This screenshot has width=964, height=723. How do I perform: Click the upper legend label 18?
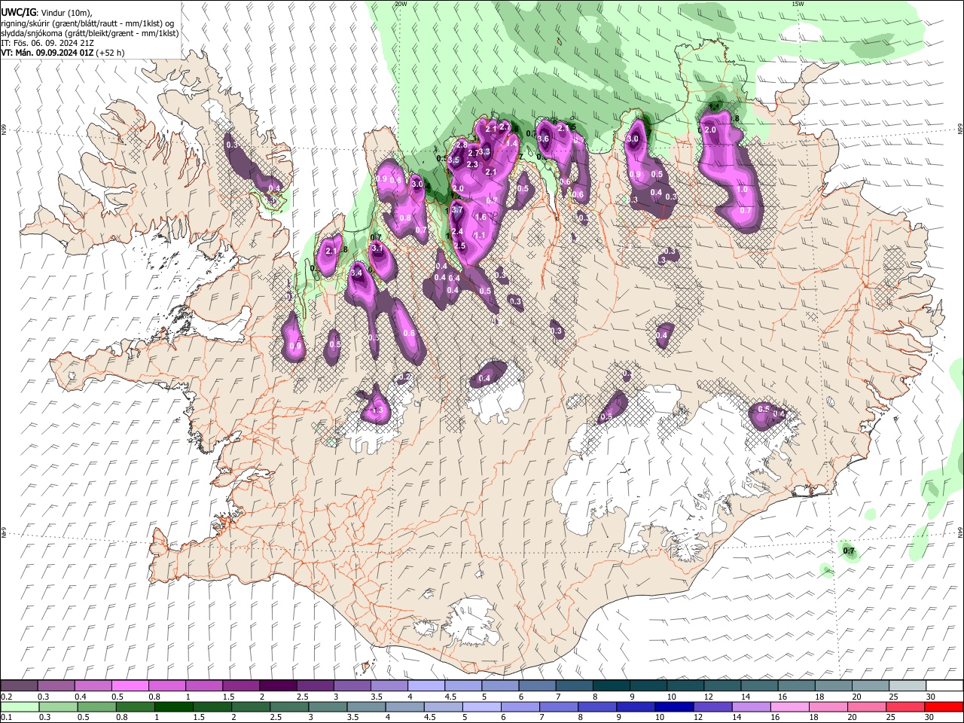point(819,697)
